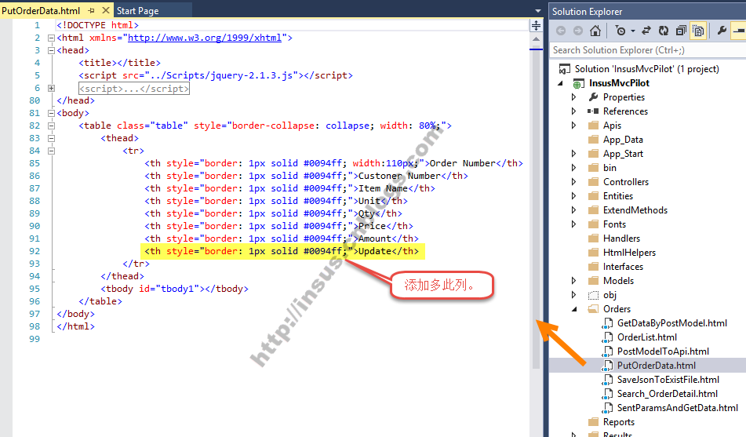Viewport: 746px width, 437px height.
Task: Expand the Controllers folder node
Action: (573, 182)
